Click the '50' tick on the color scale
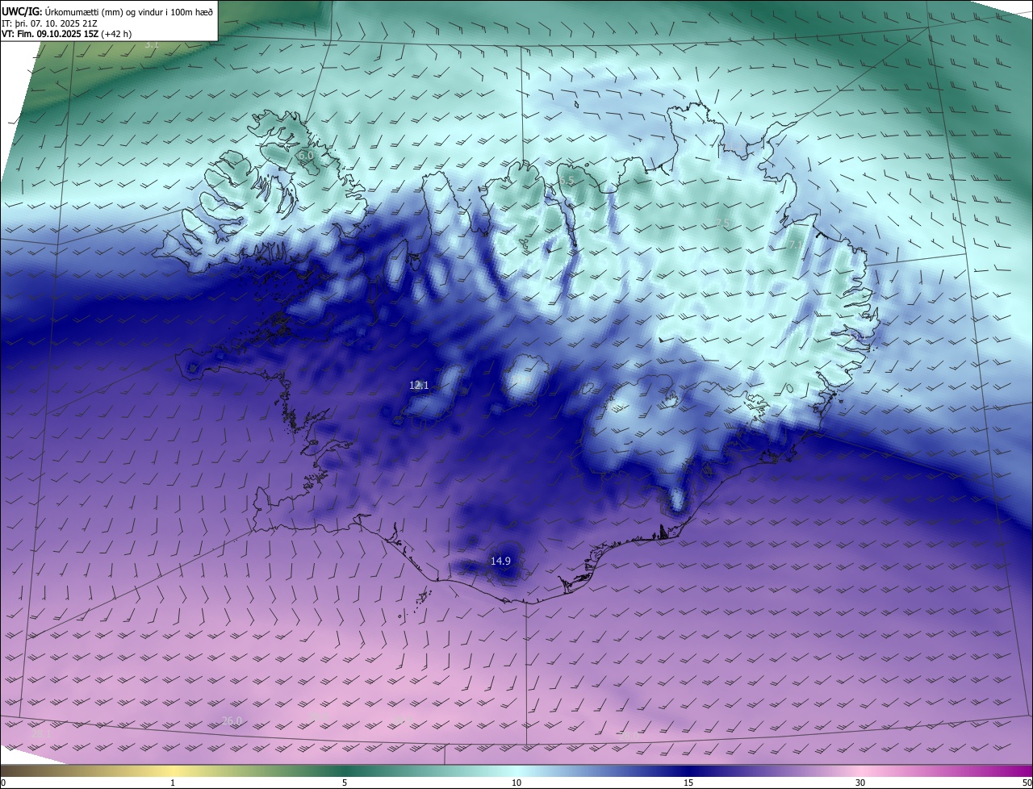The height and width of the screenshot is (789, 1033). (1027, 783)
